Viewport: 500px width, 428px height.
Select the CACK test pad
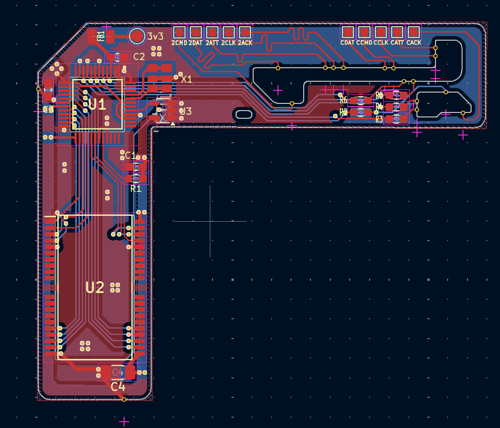(414, 32)
